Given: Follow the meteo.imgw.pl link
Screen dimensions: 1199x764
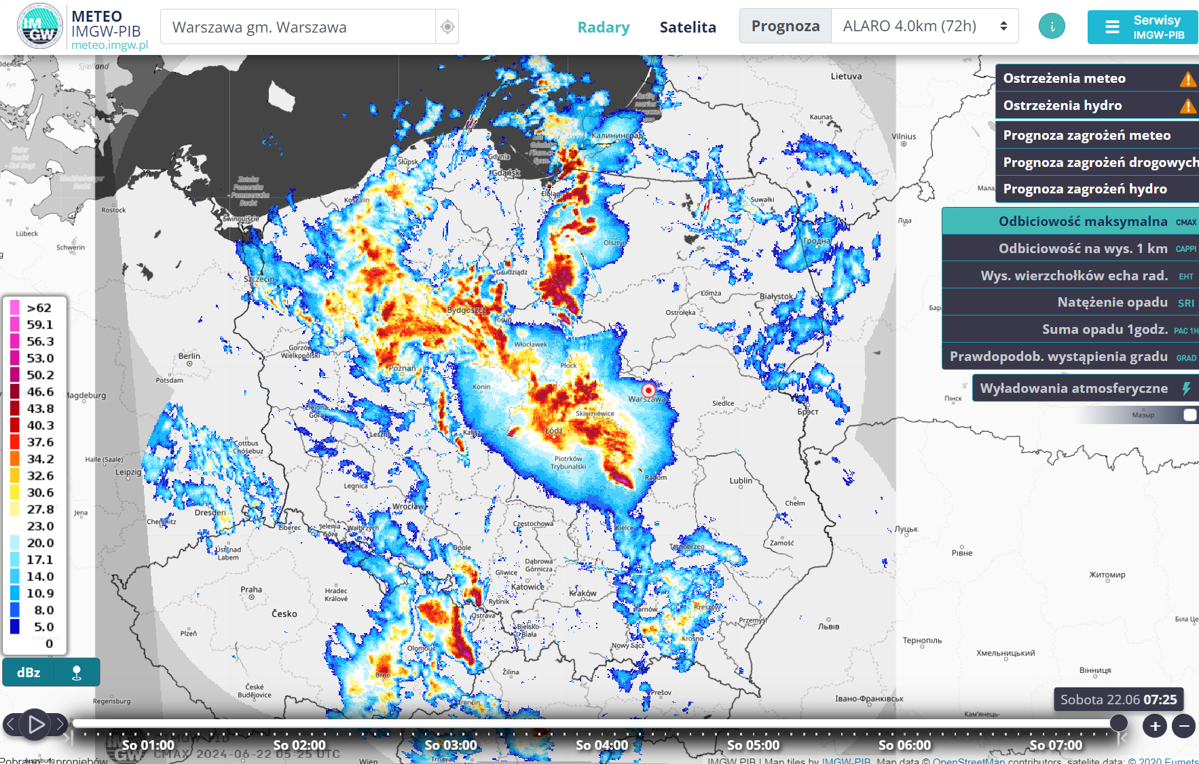Looking at the screenshot, I should coord(109,45).
